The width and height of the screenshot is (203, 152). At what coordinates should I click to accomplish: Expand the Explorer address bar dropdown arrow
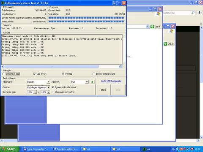148,27
